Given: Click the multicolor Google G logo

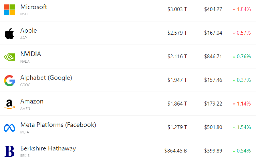Looking at the screenshot, I should [10, 81].
